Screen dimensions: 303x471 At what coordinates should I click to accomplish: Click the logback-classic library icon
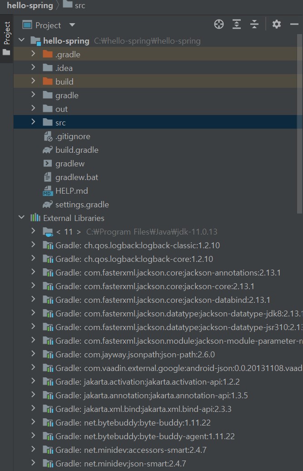click(x=48, y=246)
